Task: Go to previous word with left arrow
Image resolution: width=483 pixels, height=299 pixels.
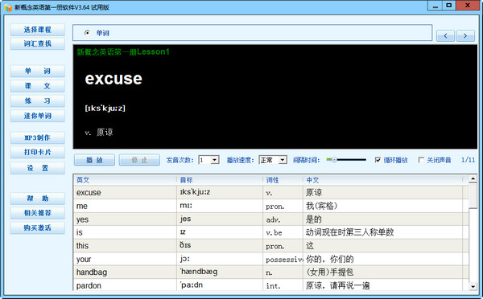Action: [x=445, y=36]
